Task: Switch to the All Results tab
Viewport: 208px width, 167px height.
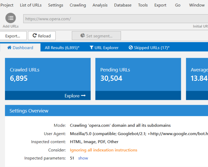Action: pyautogui.click(x=62, y=48)
